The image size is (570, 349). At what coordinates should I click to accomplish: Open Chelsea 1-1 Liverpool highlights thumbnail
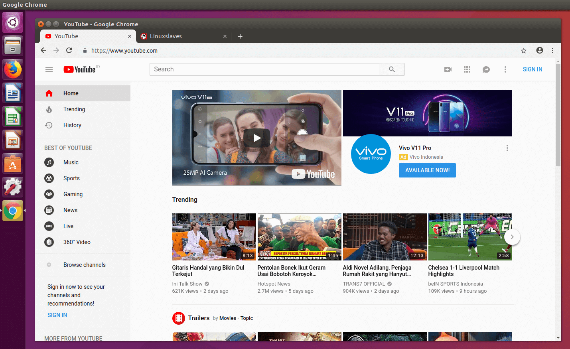point(470,237)
